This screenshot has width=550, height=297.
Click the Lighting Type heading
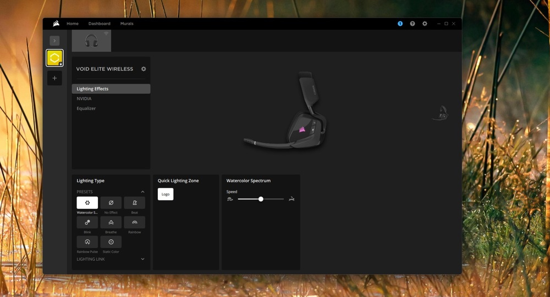91,181
